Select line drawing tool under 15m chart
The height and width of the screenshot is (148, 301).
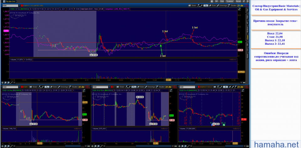pyautogui.click(x=101, y=146)
